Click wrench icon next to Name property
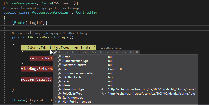 click(59, 85)
